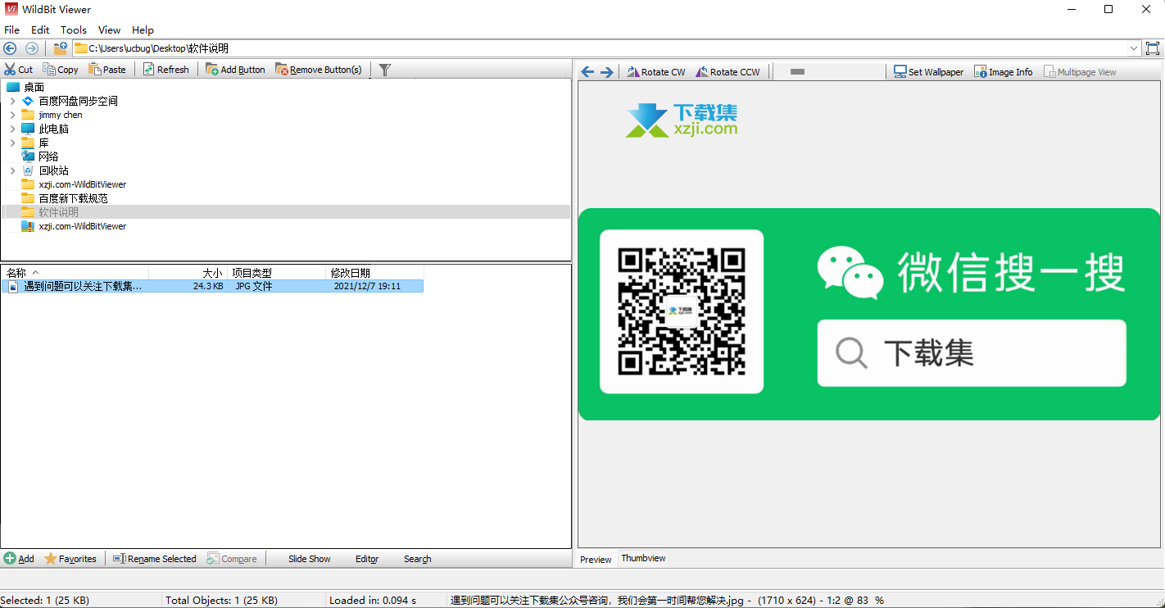Click Rename Selected
Viewport: 1165px width, 608px height.
154,559
